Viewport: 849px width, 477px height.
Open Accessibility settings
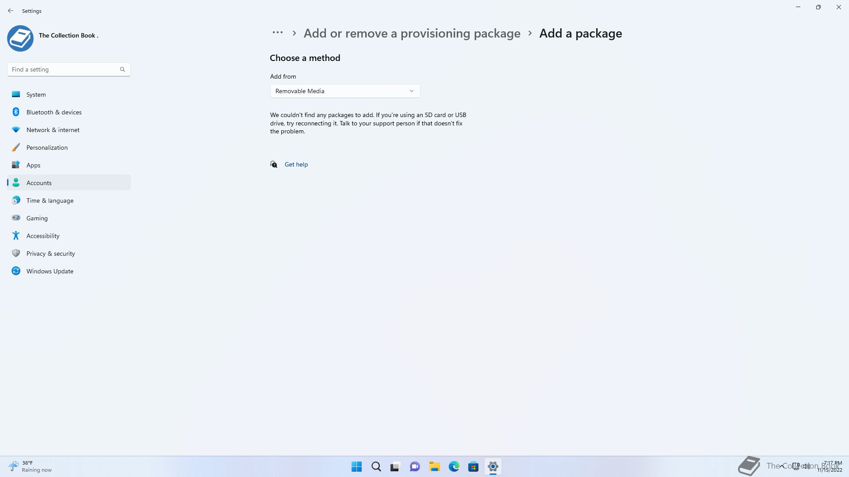69,236
